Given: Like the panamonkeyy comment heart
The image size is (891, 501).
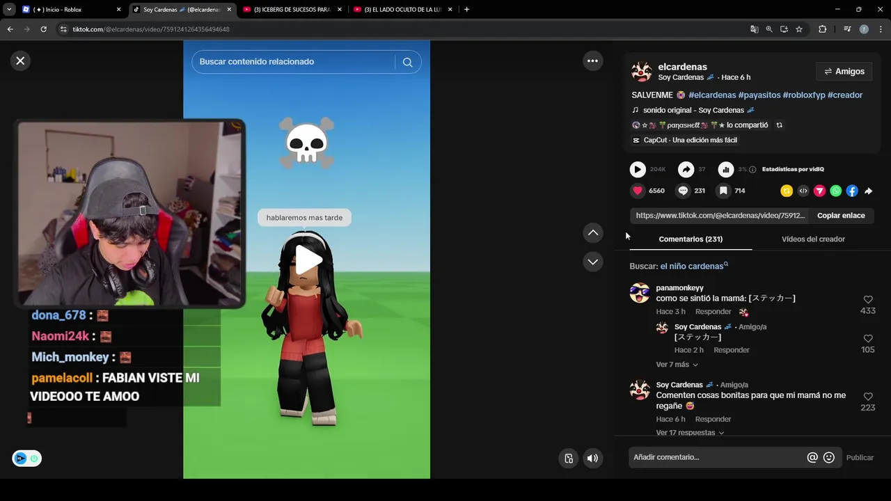Looking at the screenshot, I should [x=868, y=300].
